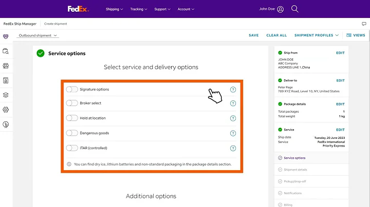The height and width of the screenshot is (207, 370).
Task: Open the package search sidebar icon
Action: point(6,51)
